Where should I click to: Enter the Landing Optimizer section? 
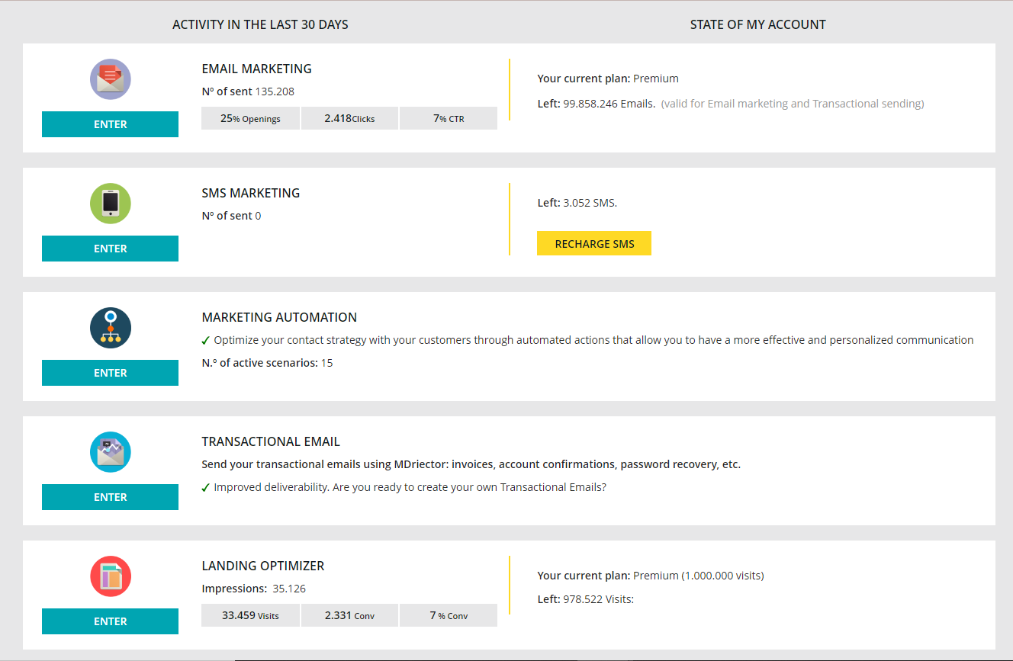click(x=110, y=621)
